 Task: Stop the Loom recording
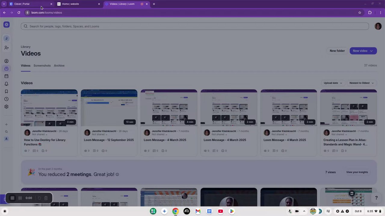[12, 198]
